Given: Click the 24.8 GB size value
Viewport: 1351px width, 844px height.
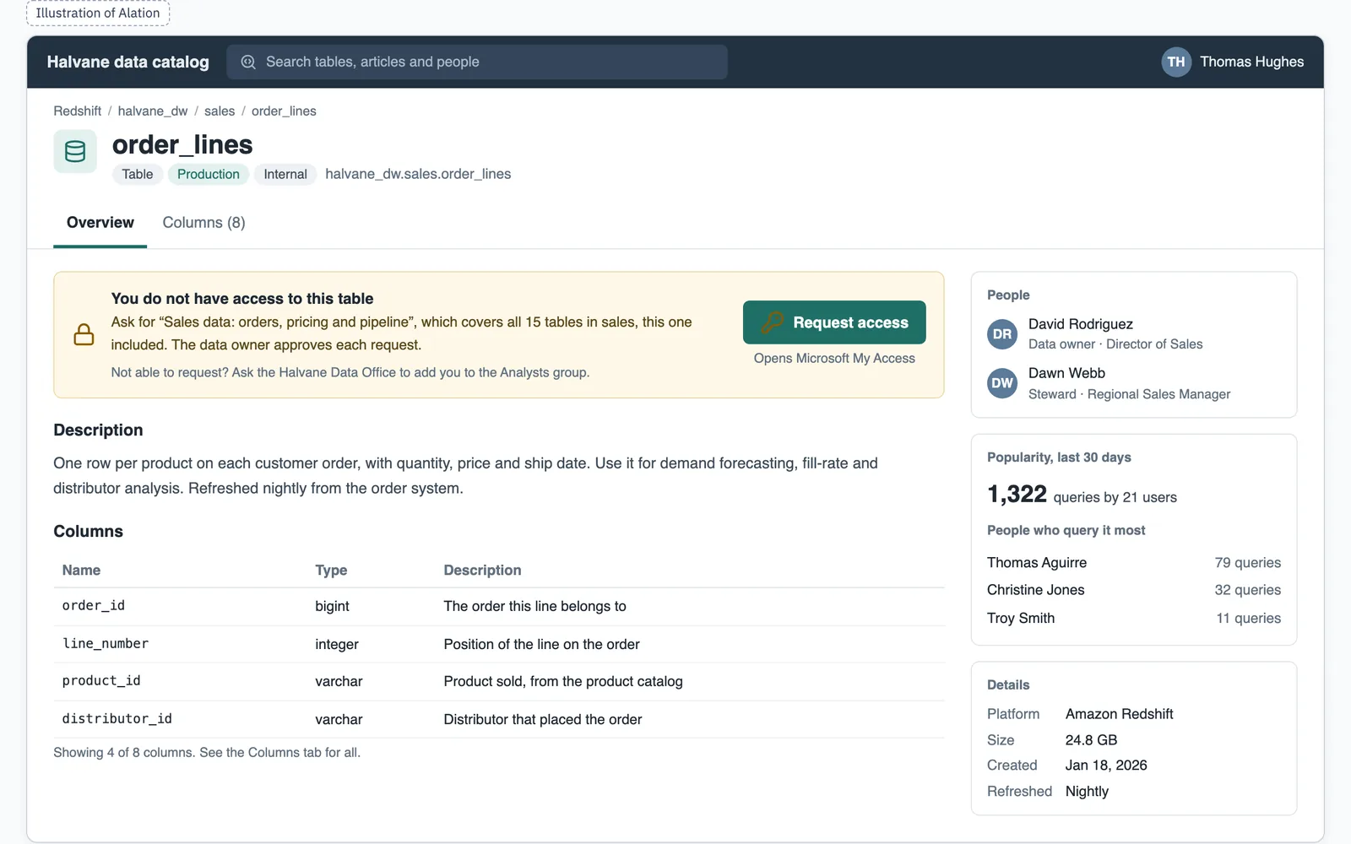Looking at the screenshot, I should tap(1091, 740).
